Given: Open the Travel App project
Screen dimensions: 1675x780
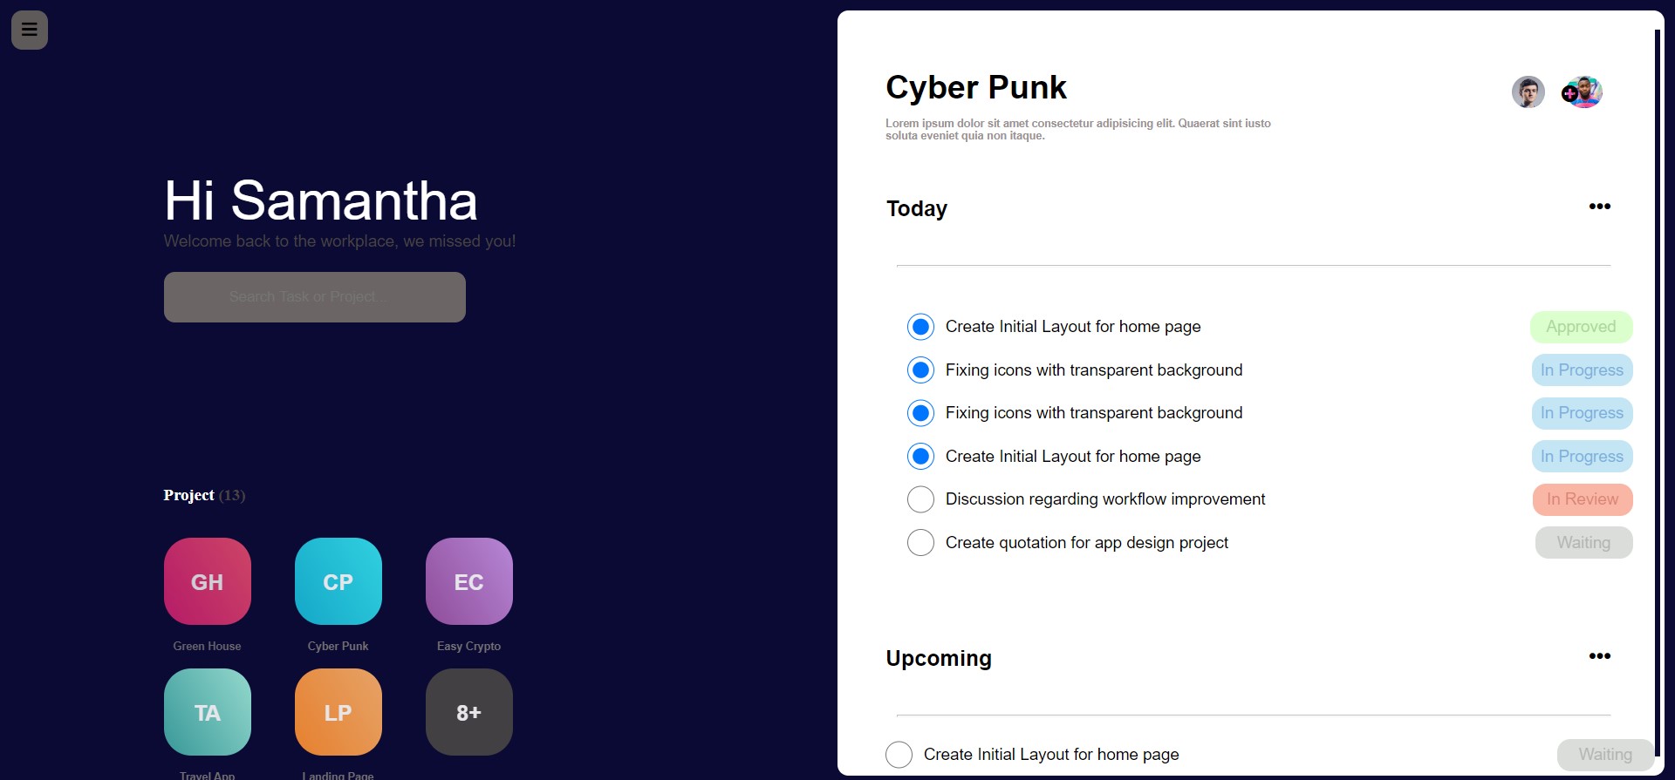Looking at the screenshot, I should click(x=206, y=712).
